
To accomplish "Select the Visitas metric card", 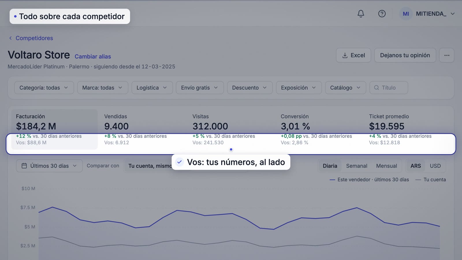I will [231, 129].
